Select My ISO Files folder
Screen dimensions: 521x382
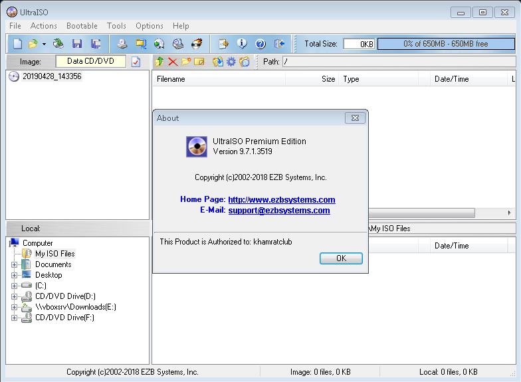coord(54,254)
